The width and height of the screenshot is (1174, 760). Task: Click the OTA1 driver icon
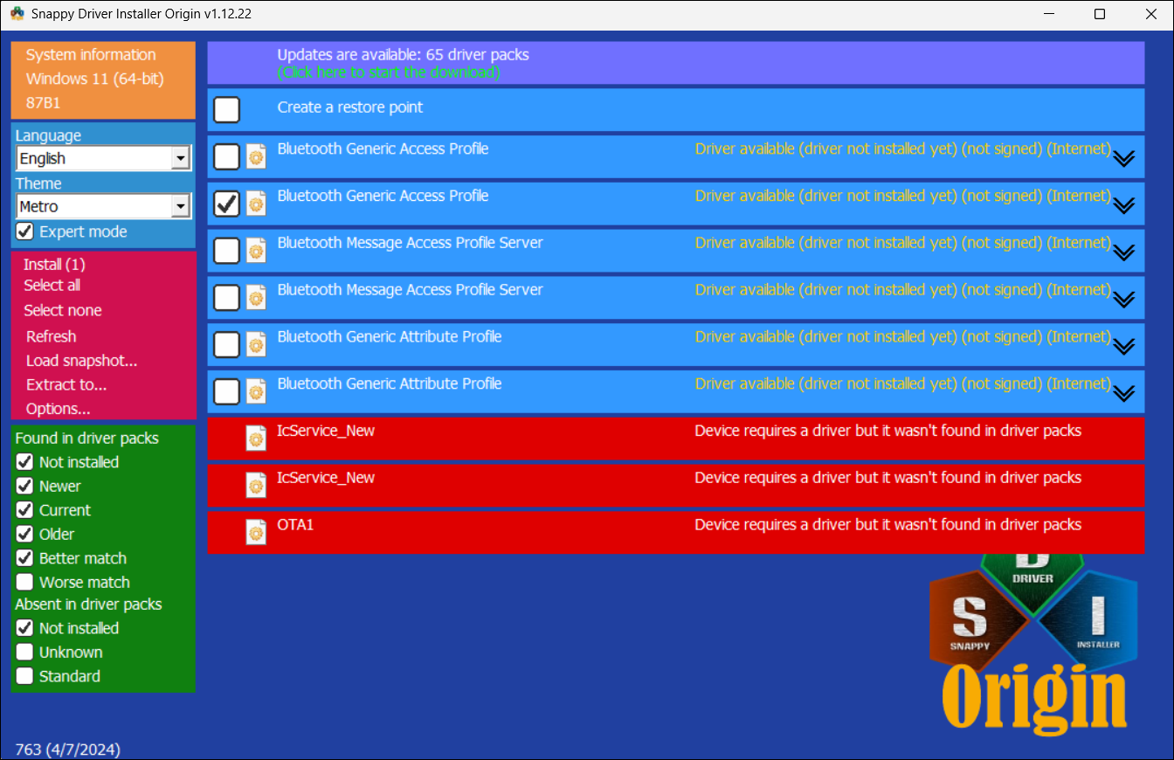tap(255, 532)
